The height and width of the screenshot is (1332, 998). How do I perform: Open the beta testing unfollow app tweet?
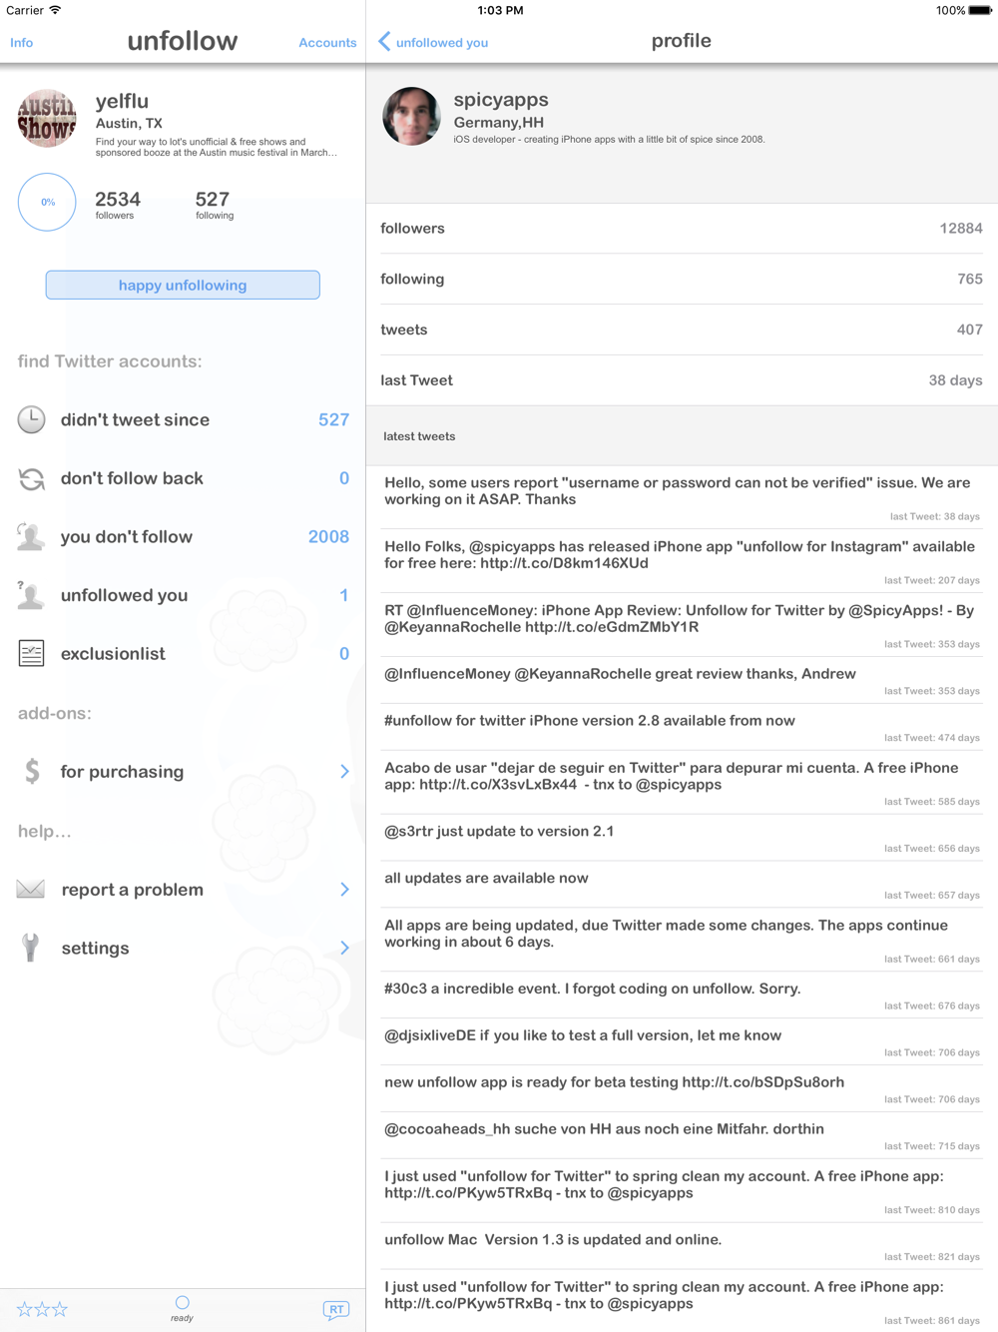coord(682,1088)
